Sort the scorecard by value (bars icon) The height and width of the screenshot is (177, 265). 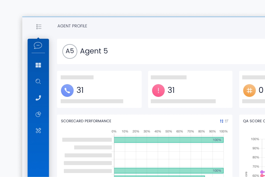pos(227,121)
